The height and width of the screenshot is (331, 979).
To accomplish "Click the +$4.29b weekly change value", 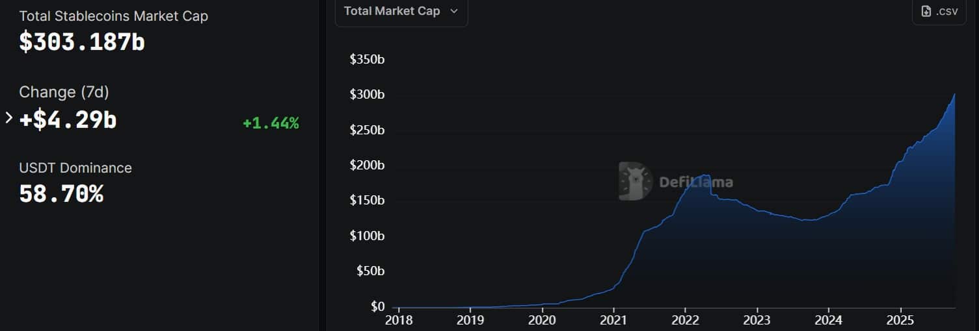I will coord(68,120).
